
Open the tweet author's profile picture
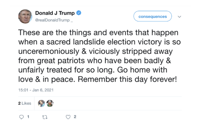(25, 16)
